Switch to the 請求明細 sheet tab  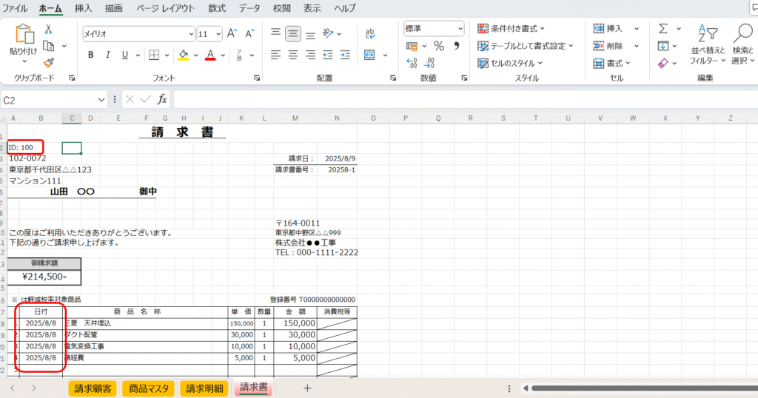(204, 388)
